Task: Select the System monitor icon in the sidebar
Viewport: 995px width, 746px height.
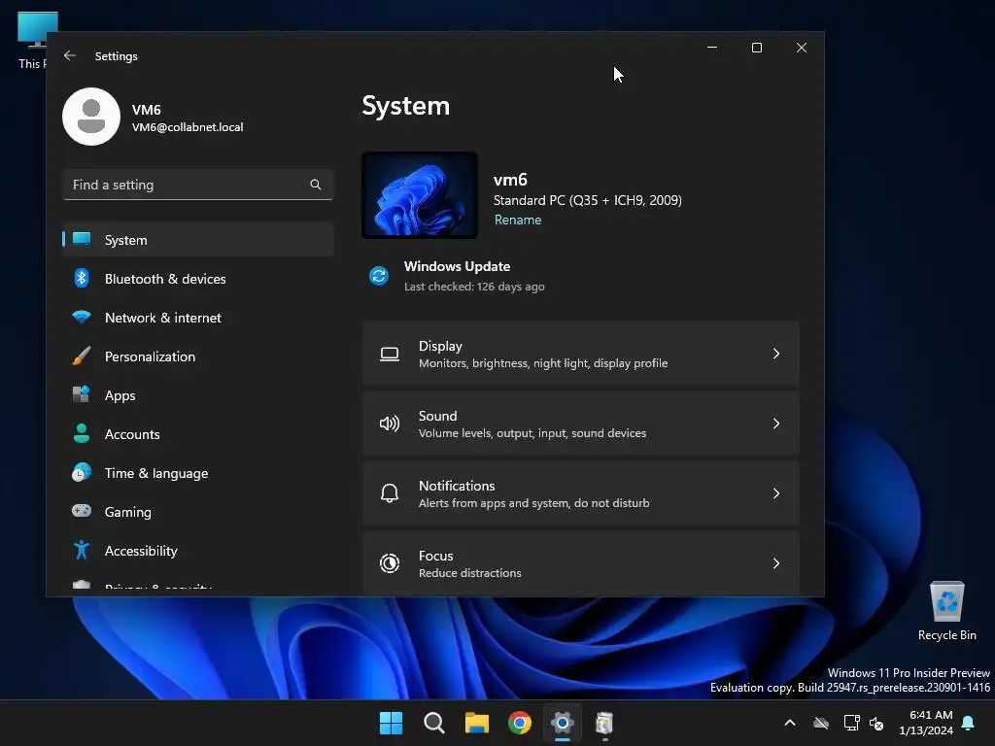Action: coord(82,239)
